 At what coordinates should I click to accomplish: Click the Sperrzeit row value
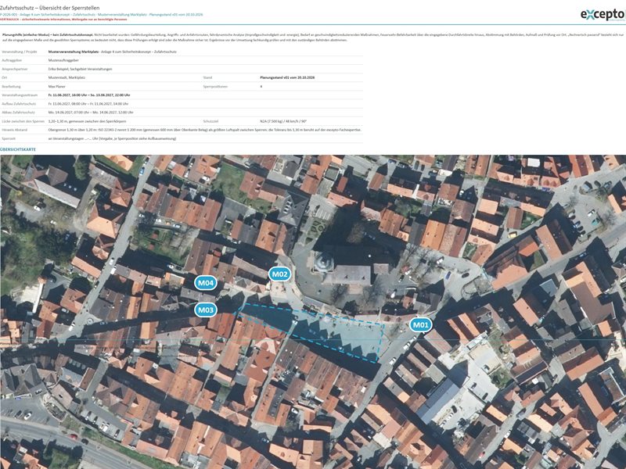pos(112,139)
